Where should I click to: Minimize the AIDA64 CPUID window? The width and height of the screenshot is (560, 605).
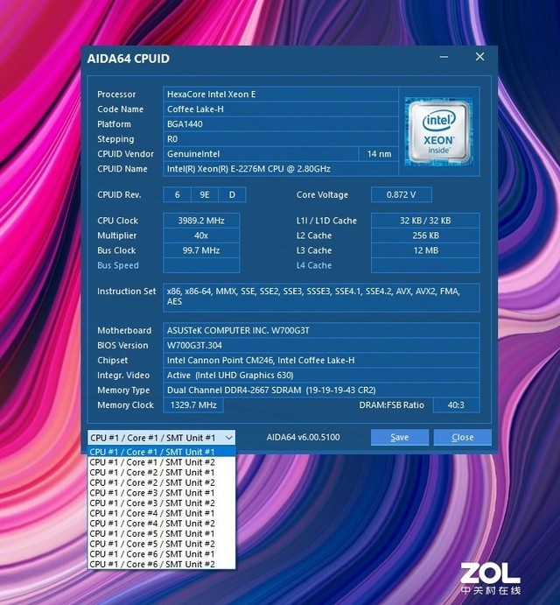[444, 57]
